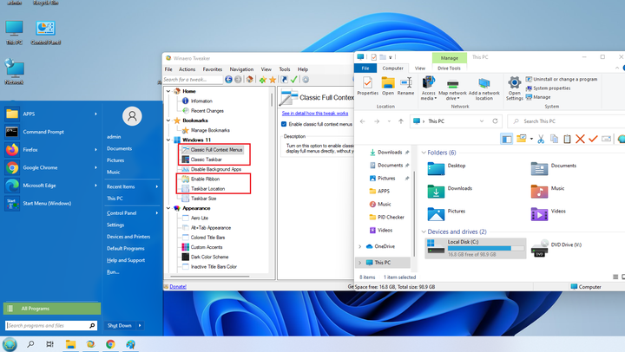
Task: Click See in detail how this tweak works
Action: (315, 114)
